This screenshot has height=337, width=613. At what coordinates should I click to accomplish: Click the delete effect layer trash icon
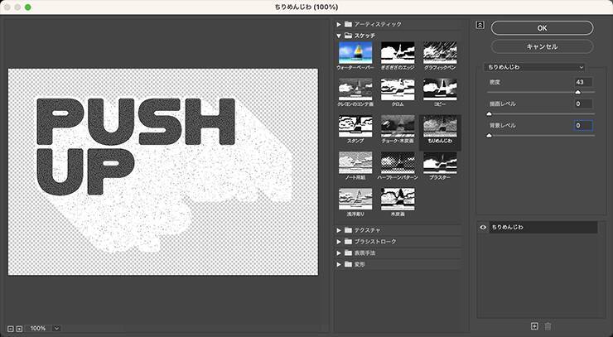(548, 327)
